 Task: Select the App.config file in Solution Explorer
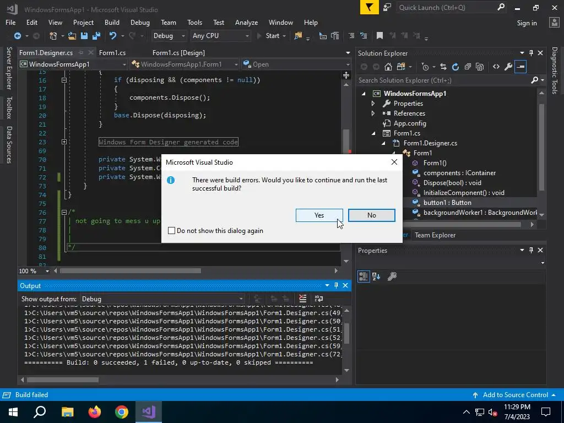[x=410, y=123]
